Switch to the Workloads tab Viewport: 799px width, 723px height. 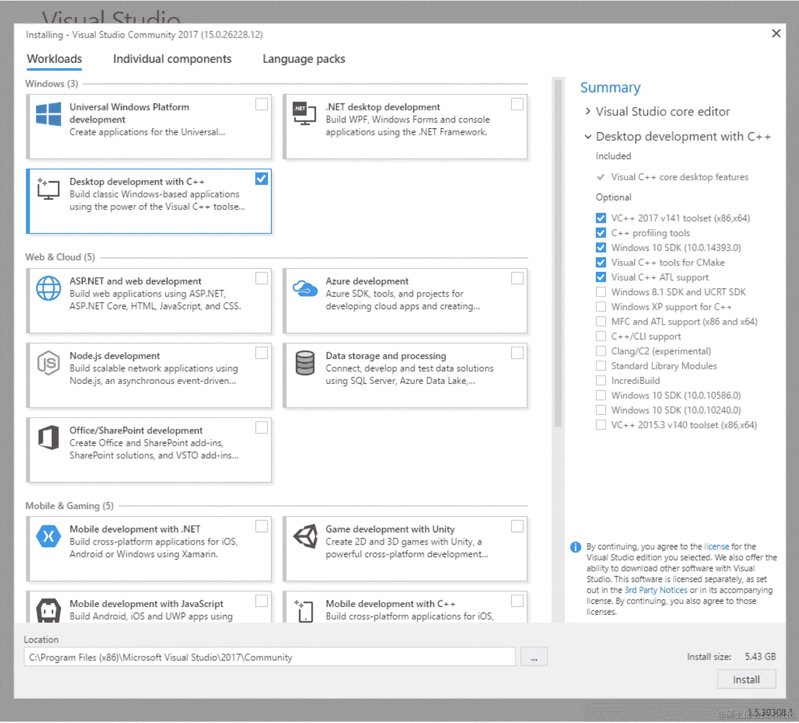[x=55, y=59]
